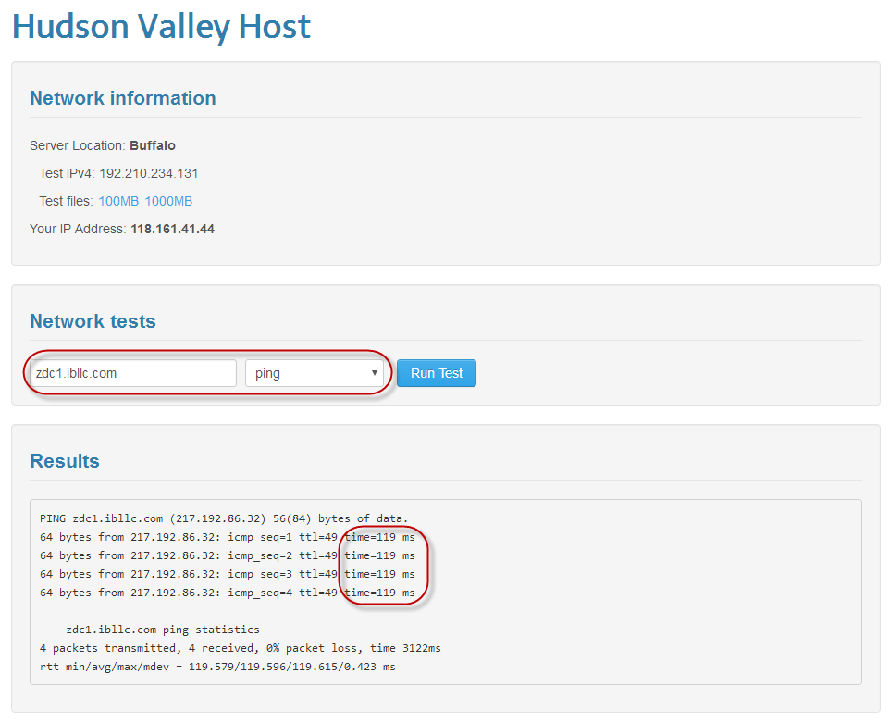Image resolution: width=889 pixels, height=724 pixels.
Task: Click the Your IP Address label
Action: pyautogui.click(x=79, y=230)
